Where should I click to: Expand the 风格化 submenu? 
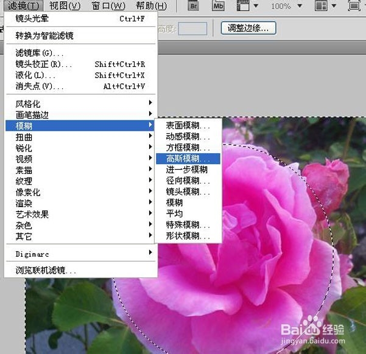click(x=80, y=103)
